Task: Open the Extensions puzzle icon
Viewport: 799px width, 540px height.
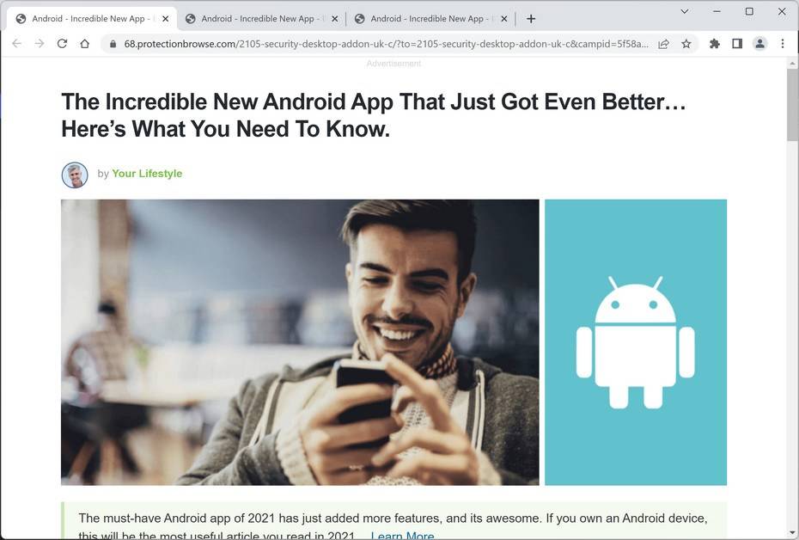Action: coord(715,44)
